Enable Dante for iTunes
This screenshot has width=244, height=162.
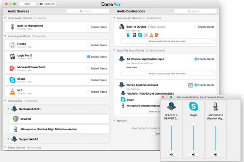pos(89,45)
